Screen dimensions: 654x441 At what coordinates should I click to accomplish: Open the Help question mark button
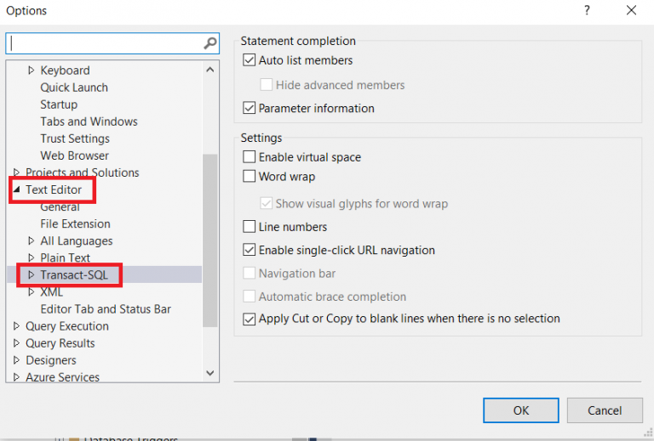tap(587, 10)
